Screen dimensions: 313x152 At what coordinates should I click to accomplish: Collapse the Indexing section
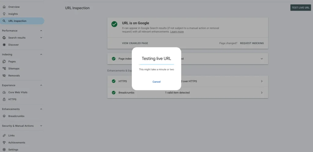click(41, 54)
